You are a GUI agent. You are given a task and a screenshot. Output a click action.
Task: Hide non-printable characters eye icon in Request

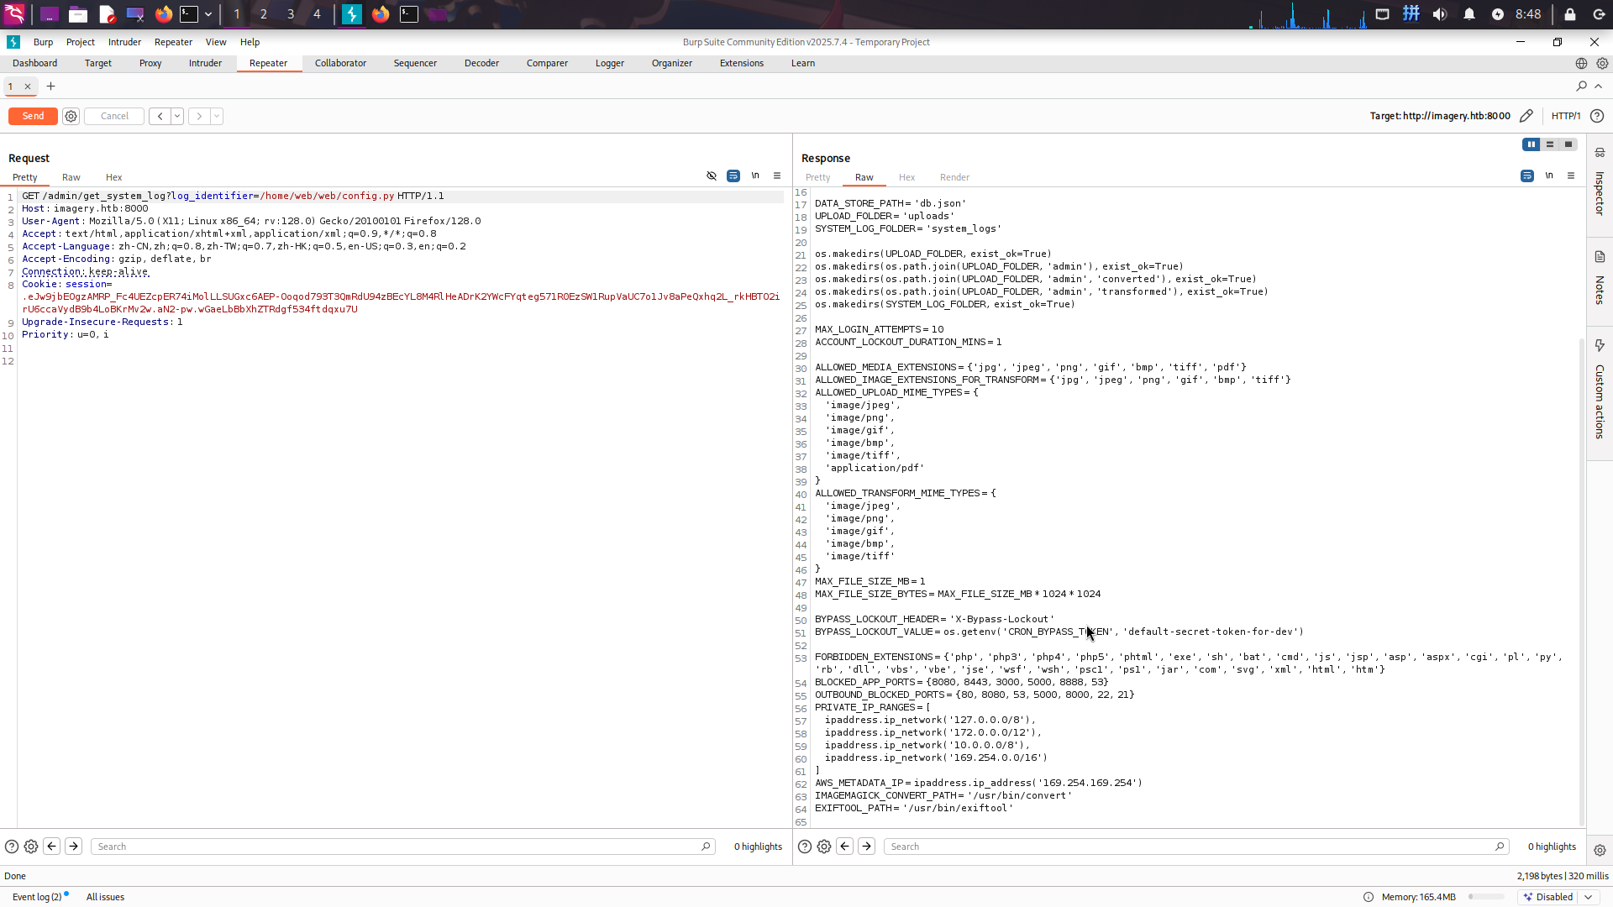coord(712,176)
